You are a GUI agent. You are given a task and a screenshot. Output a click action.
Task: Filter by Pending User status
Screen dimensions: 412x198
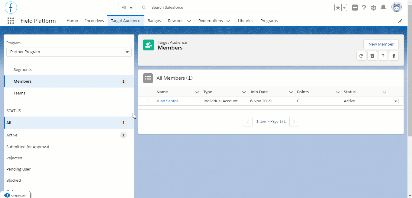(69, 169)
